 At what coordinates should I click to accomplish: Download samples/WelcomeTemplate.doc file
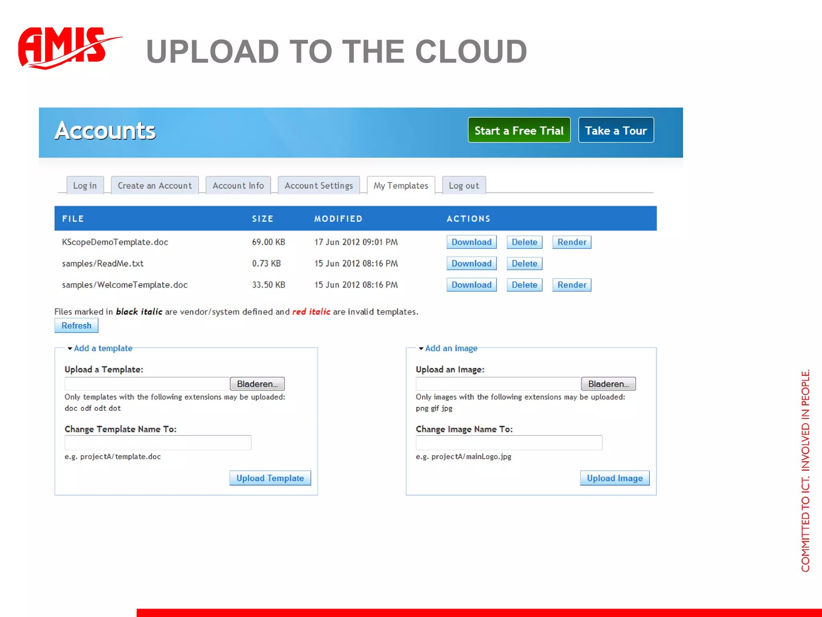coord(472,285)
